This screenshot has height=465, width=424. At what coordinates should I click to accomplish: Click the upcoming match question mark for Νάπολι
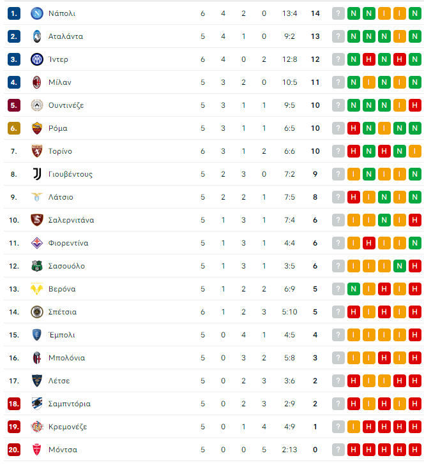click(338, 13)
